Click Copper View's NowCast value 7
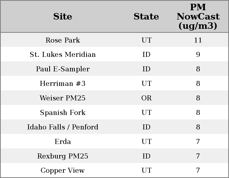This screenshot has width=229, height=178. pyautogui.click(x=198, y=170)
